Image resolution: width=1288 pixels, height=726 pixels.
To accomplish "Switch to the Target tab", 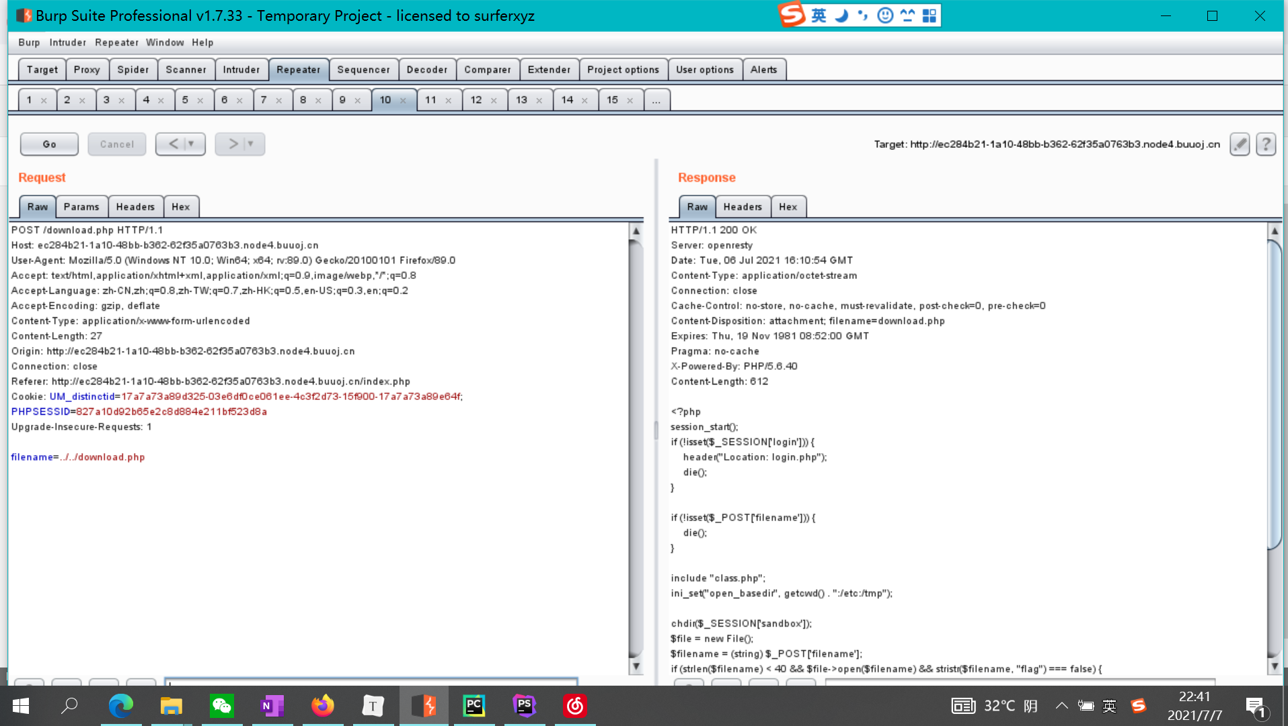I will [42, 69].
